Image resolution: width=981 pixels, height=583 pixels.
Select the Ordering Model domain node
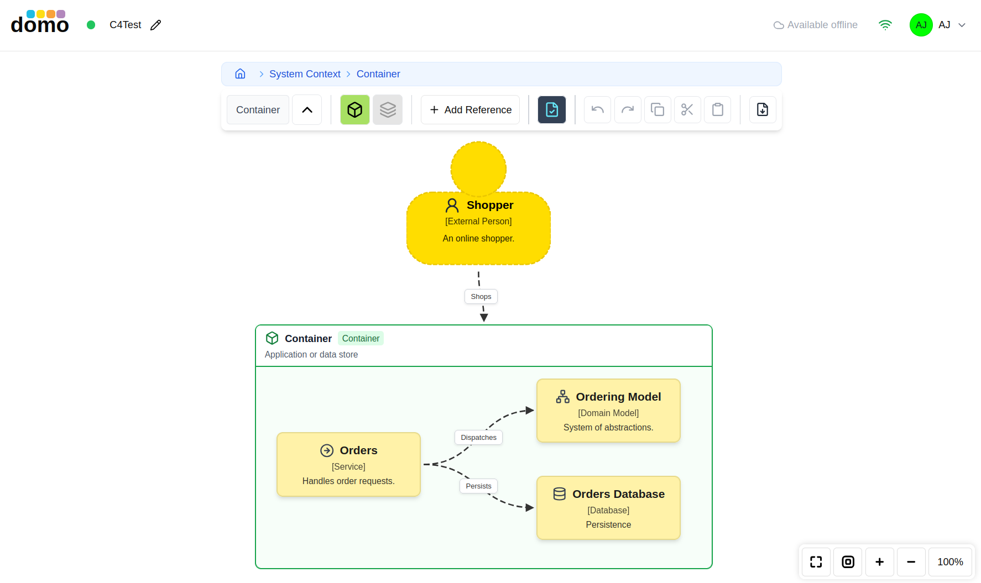[x=608, y=411]
